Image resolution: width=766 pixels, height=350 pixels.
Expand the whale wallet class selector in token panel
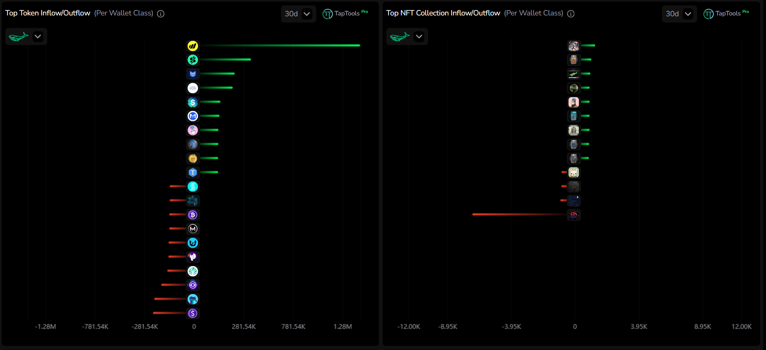[x=26, y=37]
